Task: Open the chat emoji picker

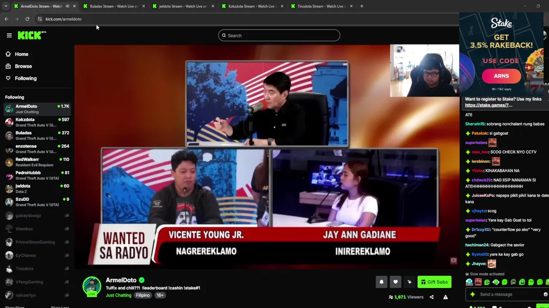Action: (546, 294)
